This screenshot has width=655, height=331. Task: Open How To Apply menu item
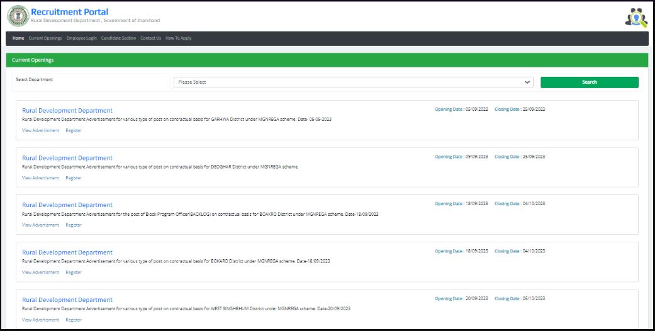[179, 38]
